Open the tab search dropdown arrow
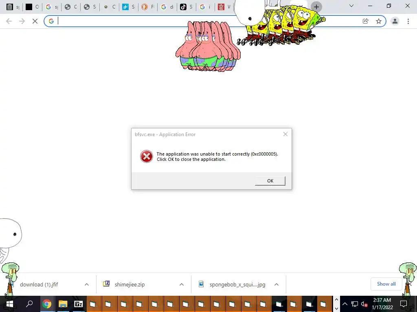Viewport: 417px width, 312px height. pos(351,6)
